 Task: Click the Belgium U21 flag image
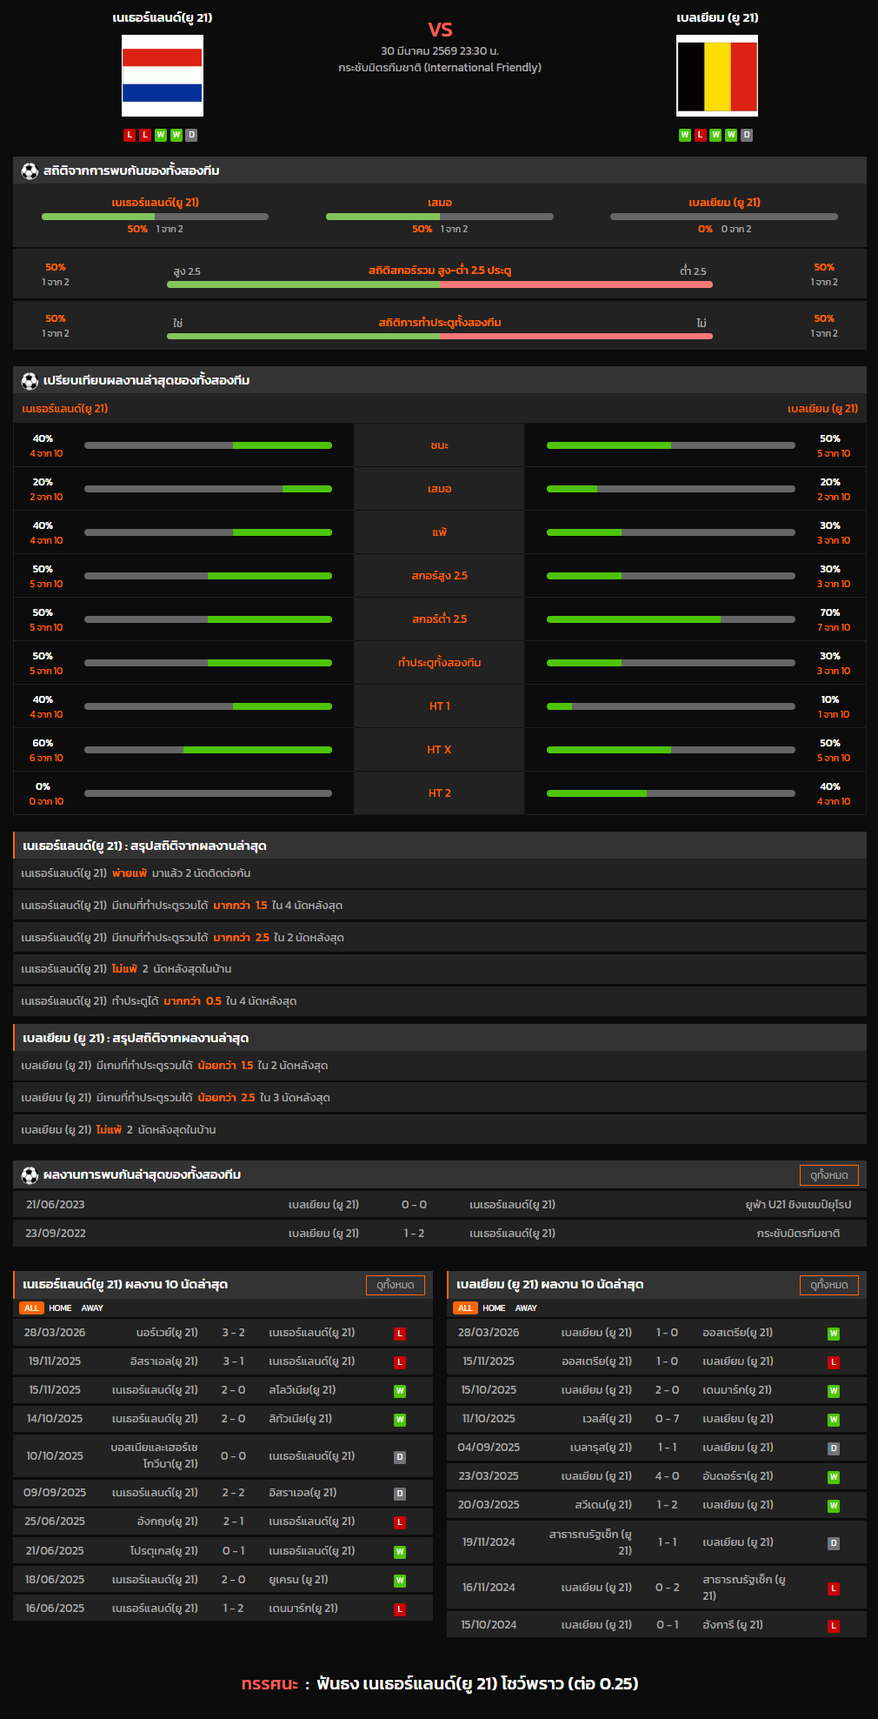tap(717, 76)
